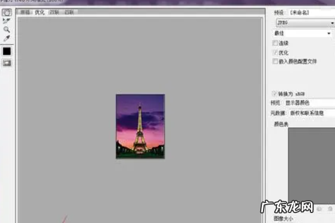Viewport: 335px width, 223px height.
Task: Open the 元数据 版权和联系信息 dropdown
Action: pos(312,113)
